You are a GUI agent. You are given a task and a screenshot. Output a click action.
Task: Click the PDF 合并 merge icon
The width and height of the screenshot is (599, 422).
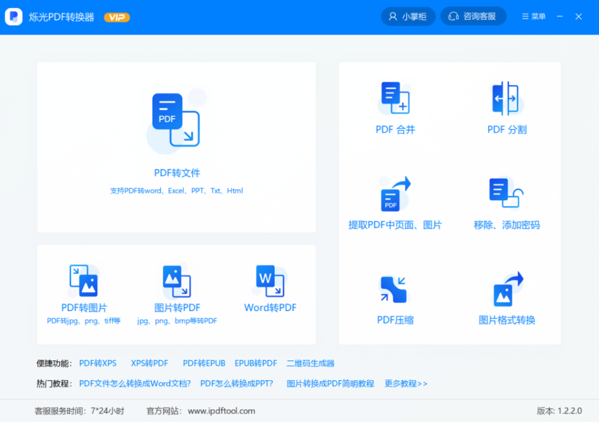395,98
